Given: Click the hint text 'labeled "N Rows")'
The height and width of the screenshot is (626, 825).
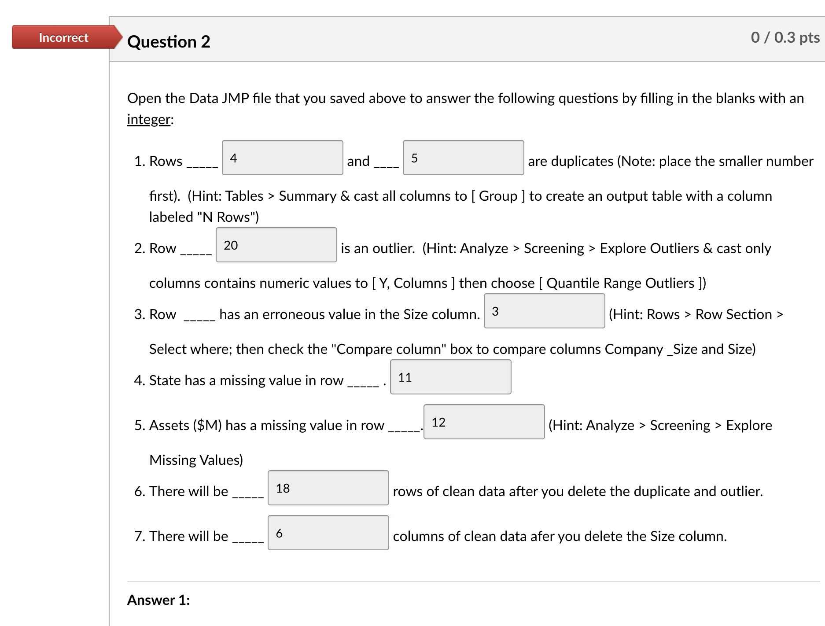Looking at the screenshot, I should coord(204,217).
